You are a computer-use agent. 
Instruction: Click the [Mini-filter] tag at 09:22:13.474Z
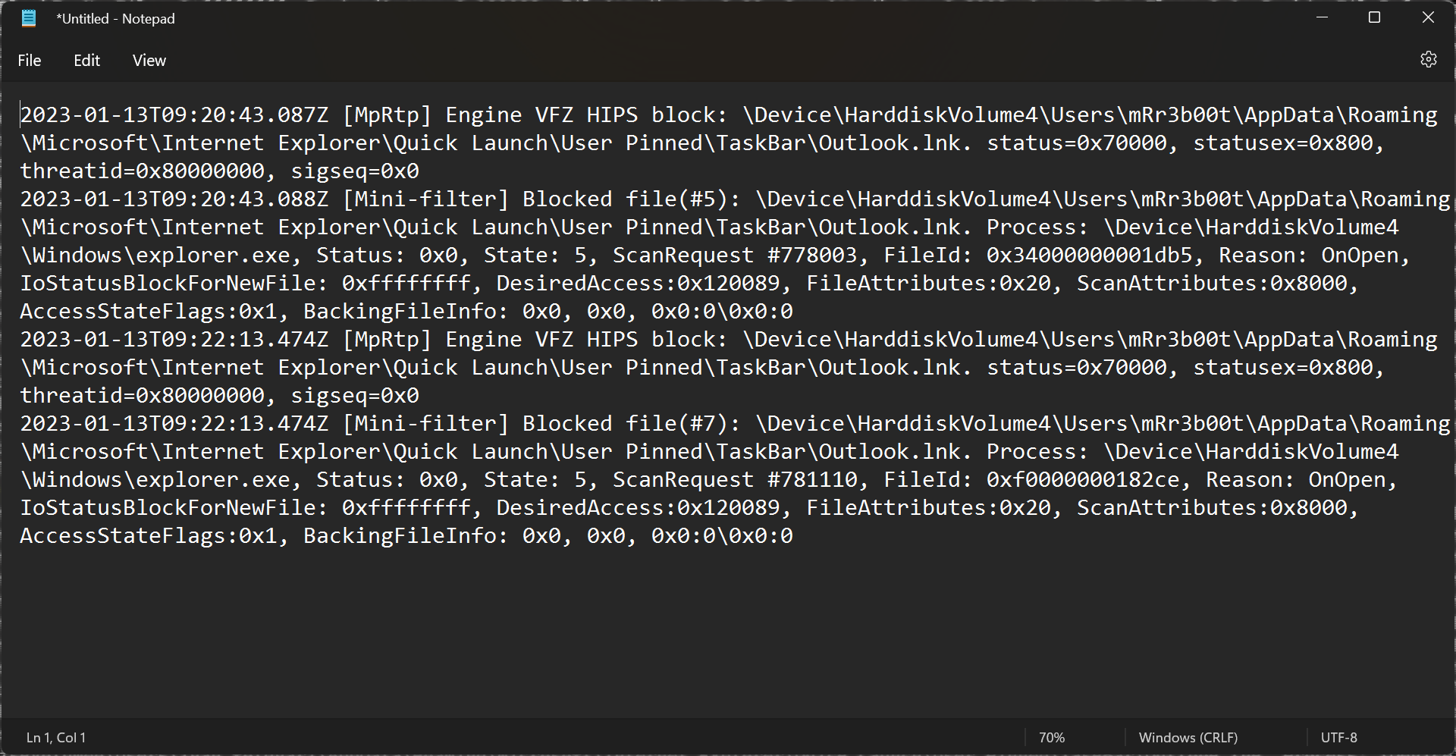pyautogui.click(x=425, y=423)
